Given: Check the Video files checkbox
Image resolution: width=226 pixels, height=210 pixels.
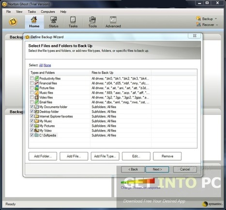Looking at the screenshot, I should coord(32,97).
